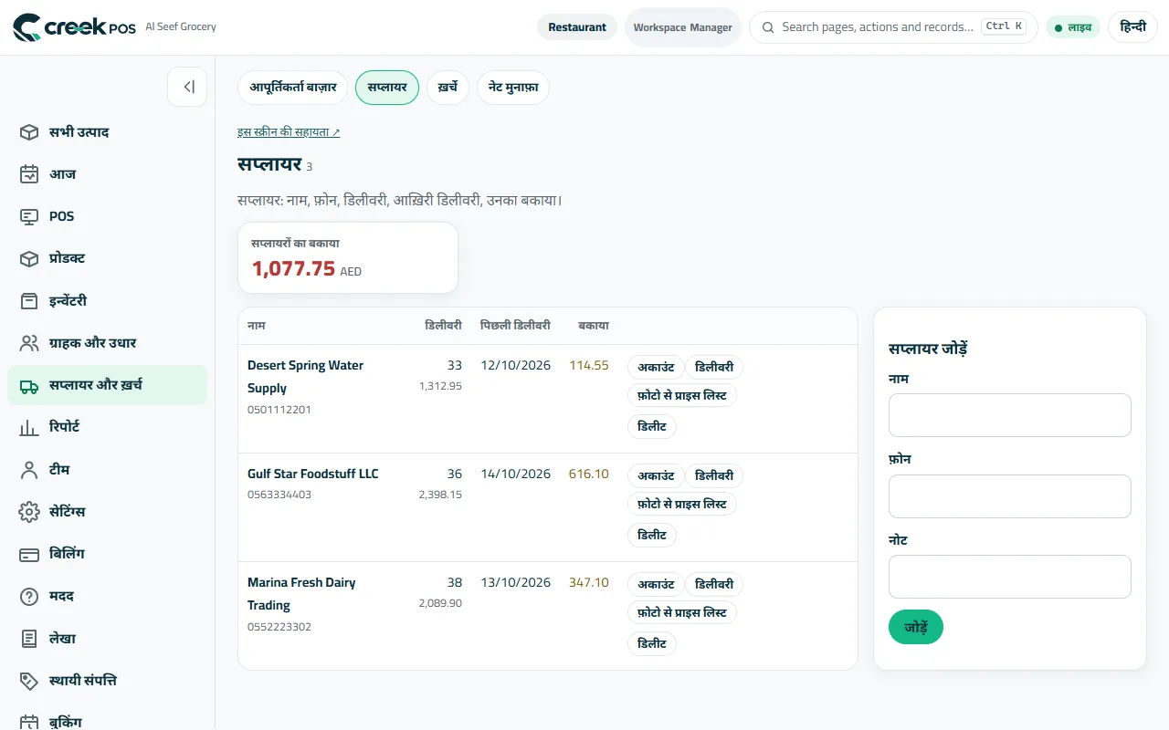
Task: Open the सेटिंग्स gear icon
Action: 29,511
